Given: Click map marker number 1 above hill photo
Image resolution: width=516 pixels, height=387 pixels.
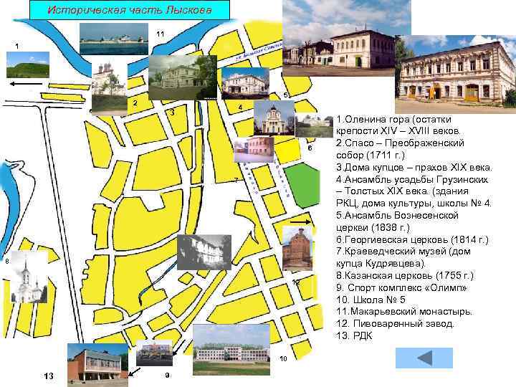Looking at the screenshot, I should (17, 46).
